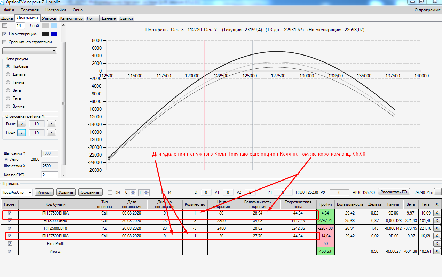Uncheck the На экспирацию checkbox
The image size is (442, 277).
(5, 34)
